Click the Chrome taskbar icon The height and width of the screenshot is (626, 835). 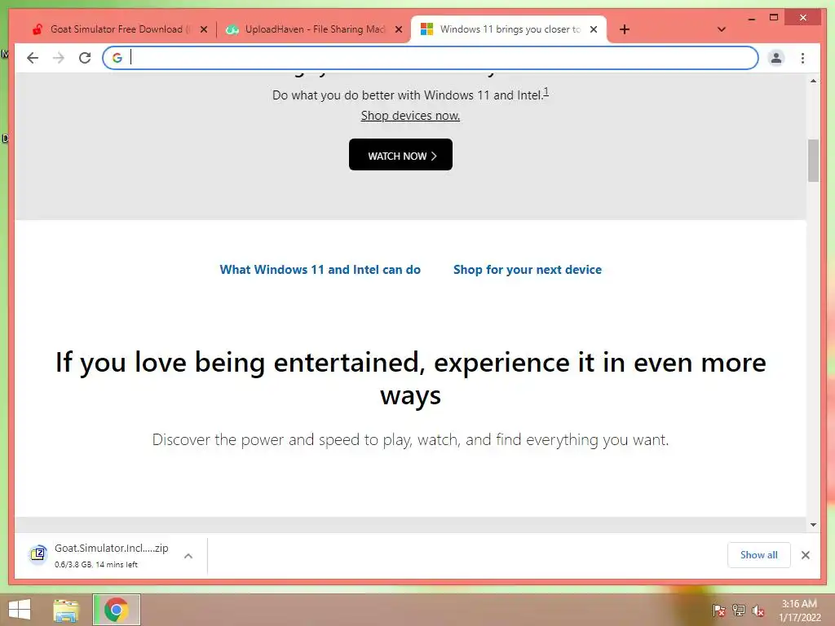pos(117,610)
